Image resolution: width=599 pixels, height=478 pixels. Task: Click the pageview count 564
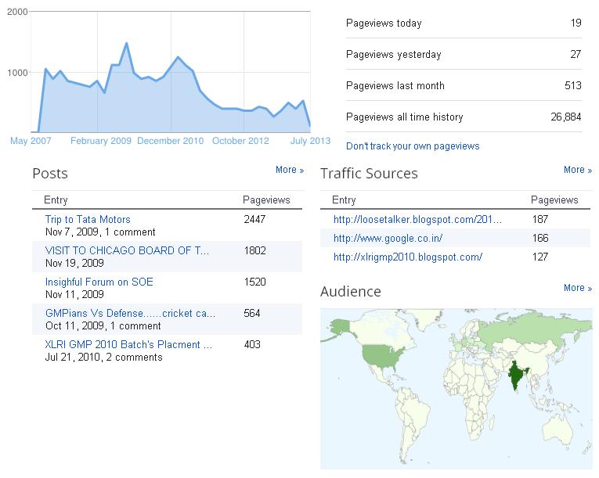click(x=252, y=313)
